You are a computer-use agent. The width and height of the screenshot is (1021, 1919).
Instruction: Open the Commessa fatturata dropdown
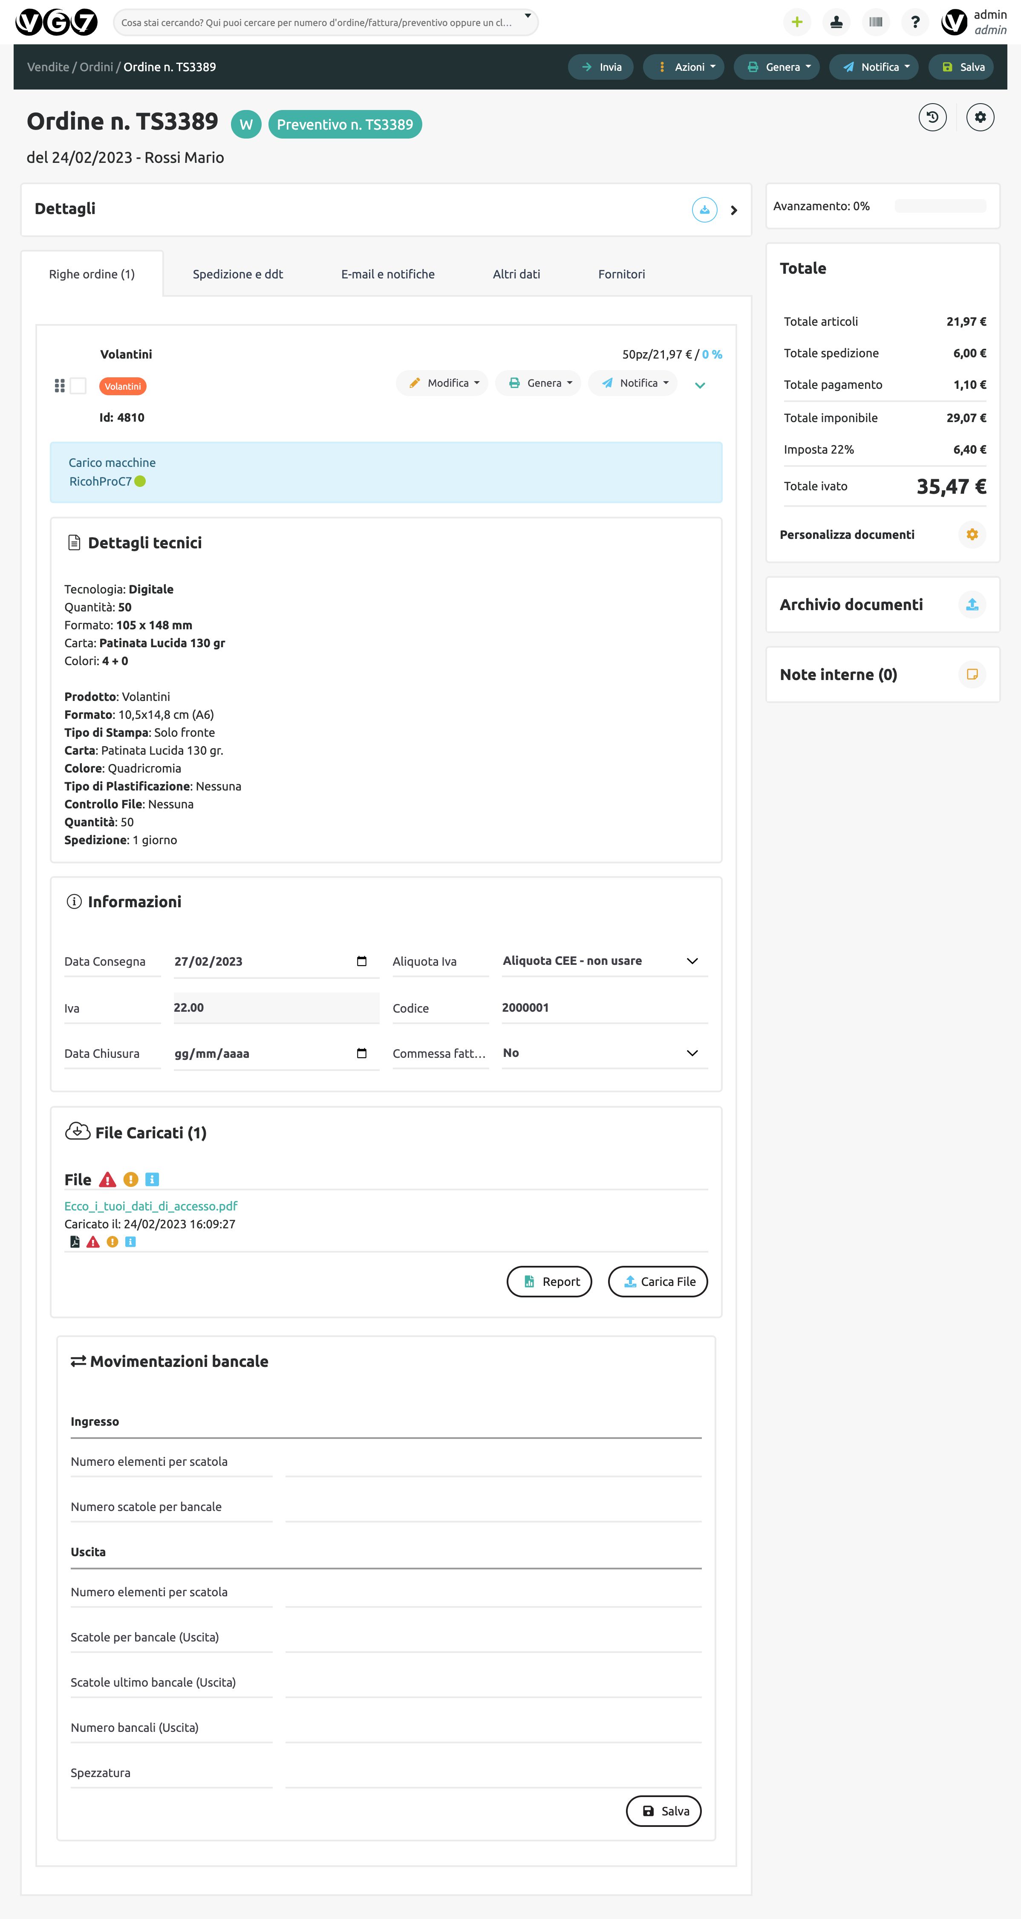604,1053
